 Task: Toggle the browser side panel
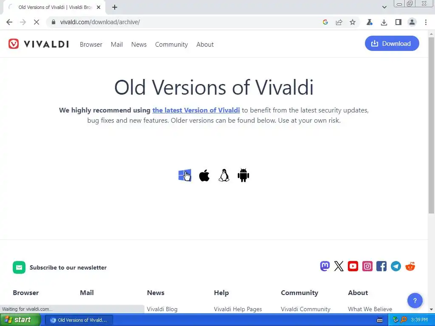(x=398, y=22)
